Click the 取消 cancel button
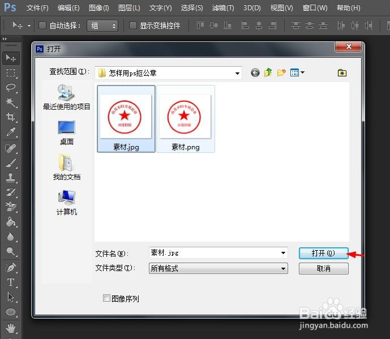390x339 pixels. point(323,269)
